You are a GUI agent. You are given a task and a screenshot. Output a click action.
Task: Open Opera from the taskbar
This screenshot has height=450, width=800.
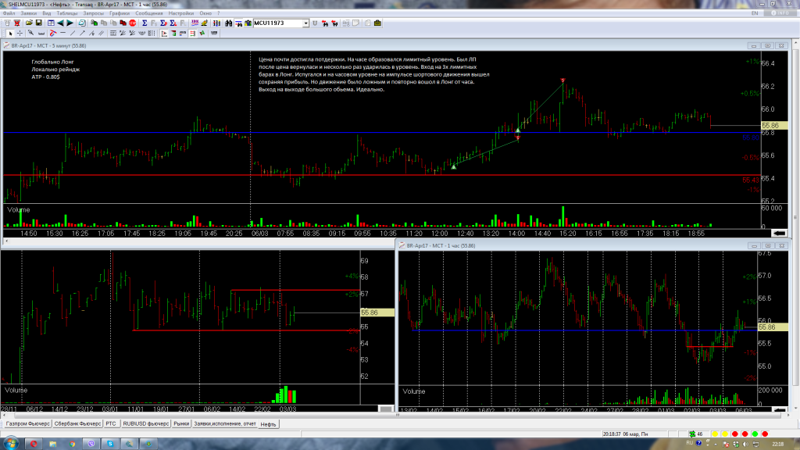click(34, 444)
